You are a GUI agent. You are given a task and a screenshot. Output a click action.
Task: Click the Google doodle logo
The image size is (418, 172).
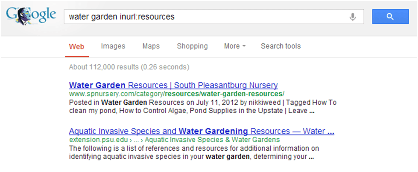pyautogui.click(x=31, y=16)
